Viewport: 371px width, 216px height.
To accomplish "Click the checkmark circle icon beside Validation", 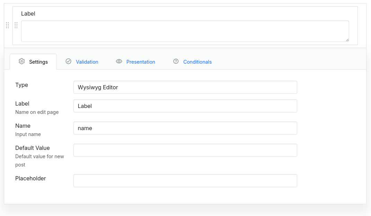I will [69, 61].
